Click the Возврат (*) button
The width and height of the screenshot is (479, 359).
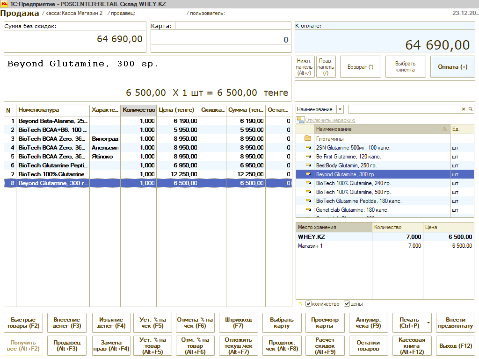click(x=360, y=67)
